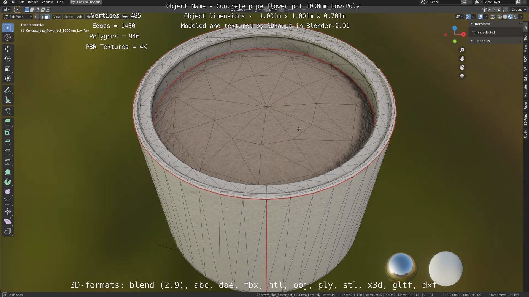Select the Spin tool
Screen dimensions: 529x297
pos(8,182)
